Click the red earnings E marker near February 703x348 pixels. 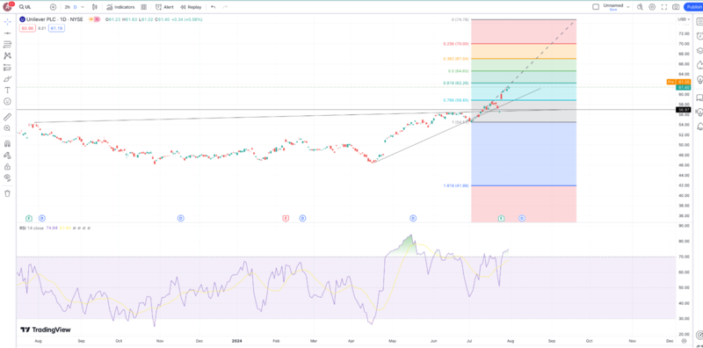point(285,219)
